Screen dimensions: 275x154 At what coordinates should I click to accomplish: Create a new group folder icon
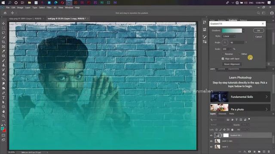click(x=259, y=152)
